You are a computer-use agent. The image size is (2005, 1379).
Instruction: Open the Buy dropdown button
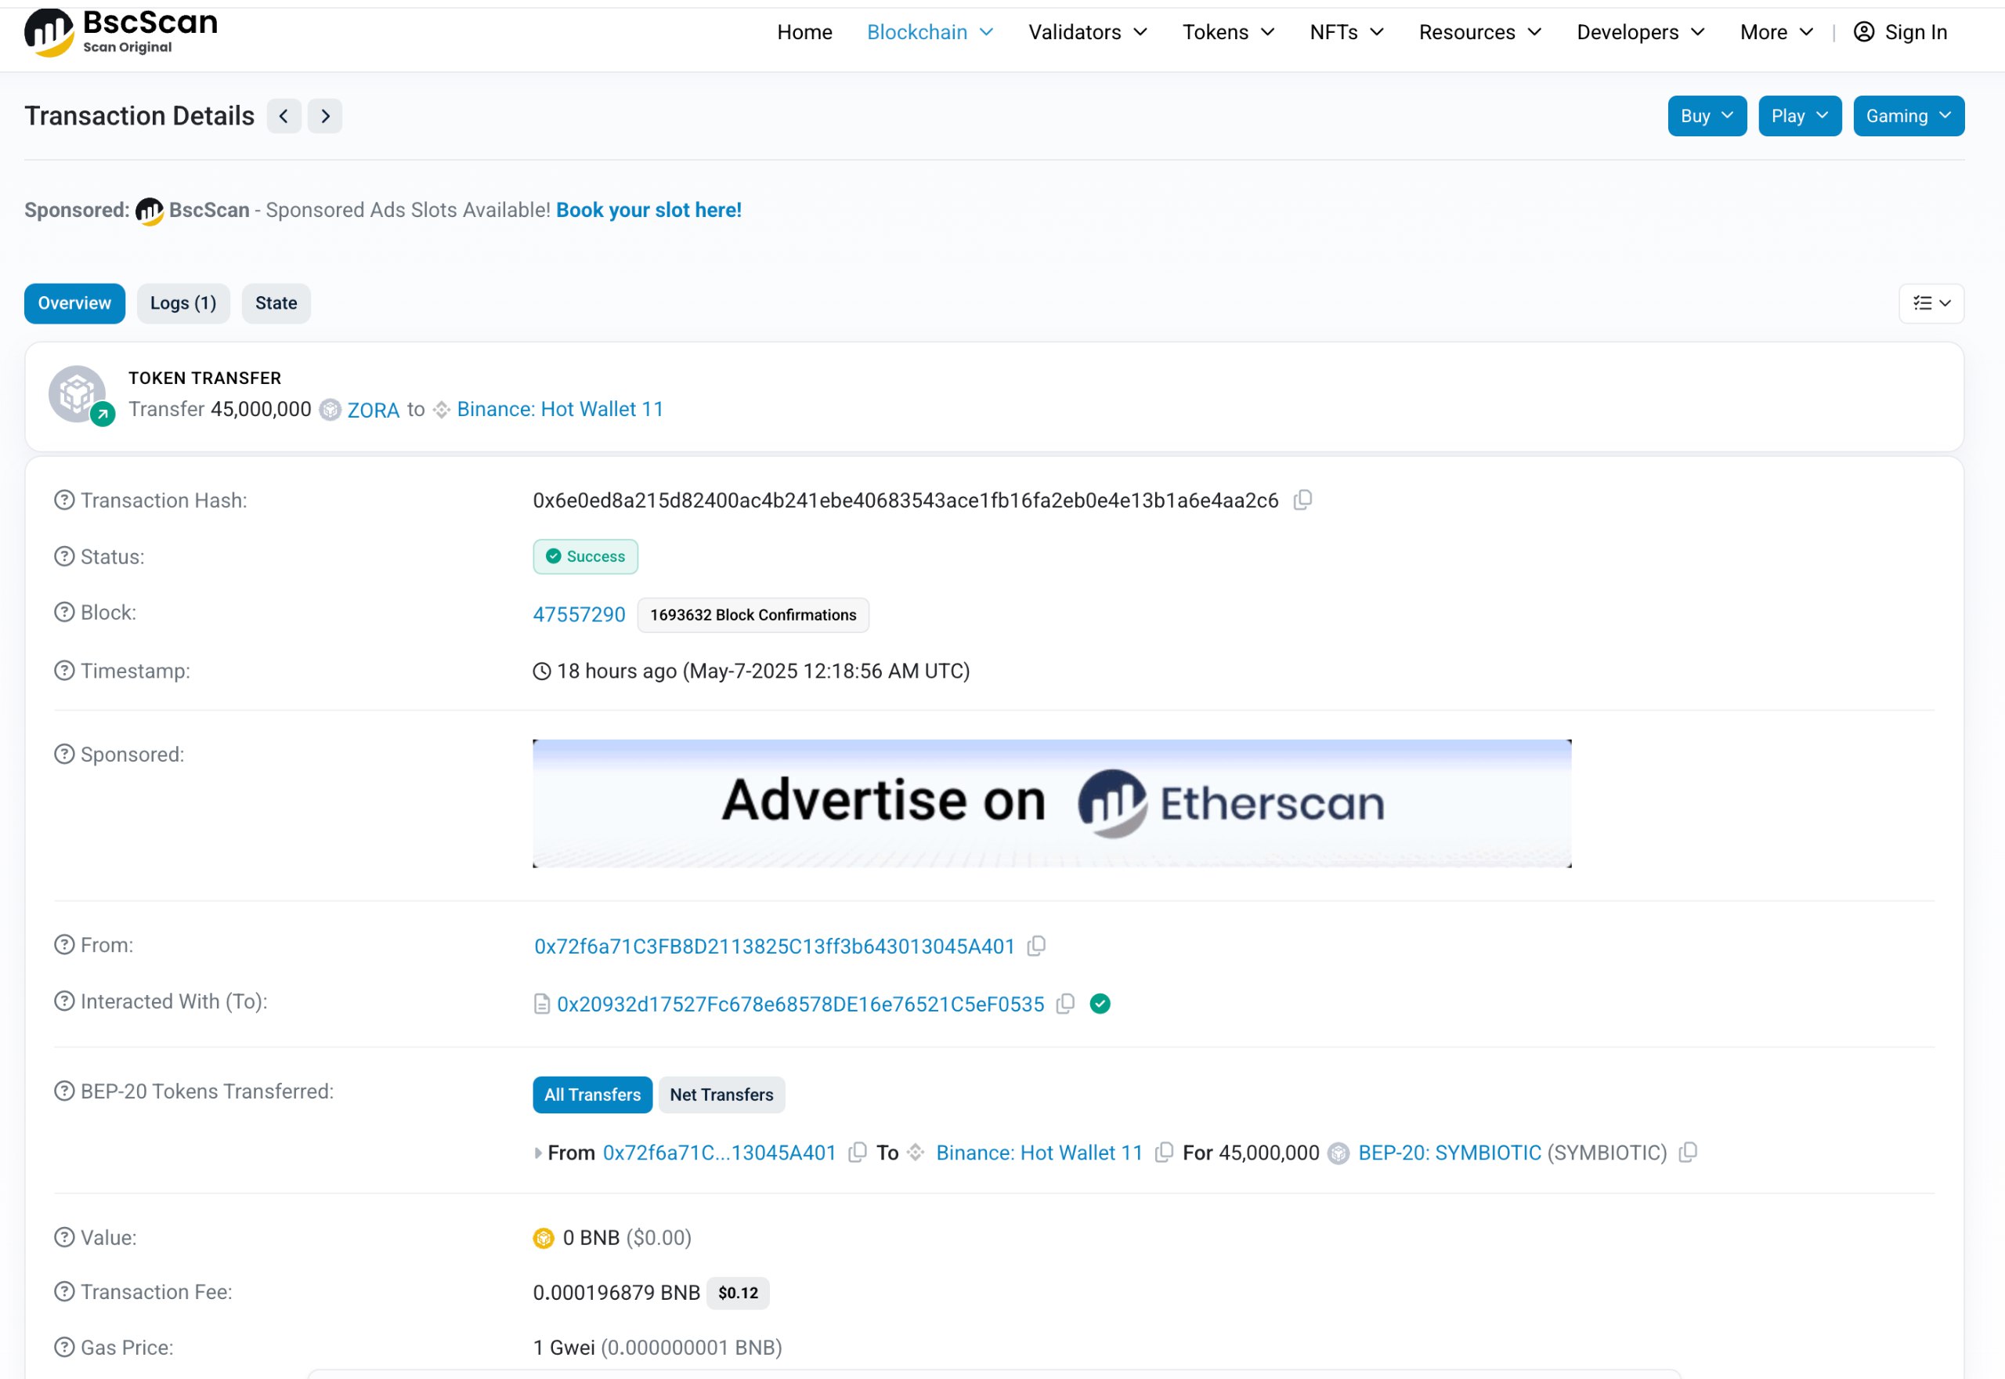tap(1707, 116)
